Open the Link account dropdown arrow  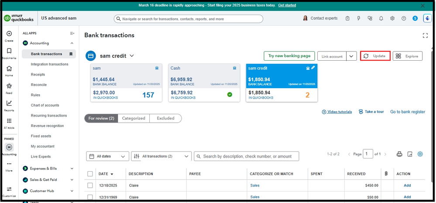tap(352, 56)
